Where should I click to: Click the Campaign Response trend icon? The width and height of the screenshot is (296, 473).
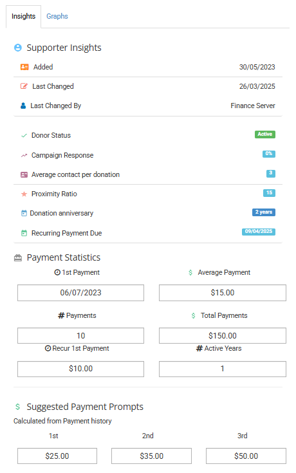pos(24,155)
